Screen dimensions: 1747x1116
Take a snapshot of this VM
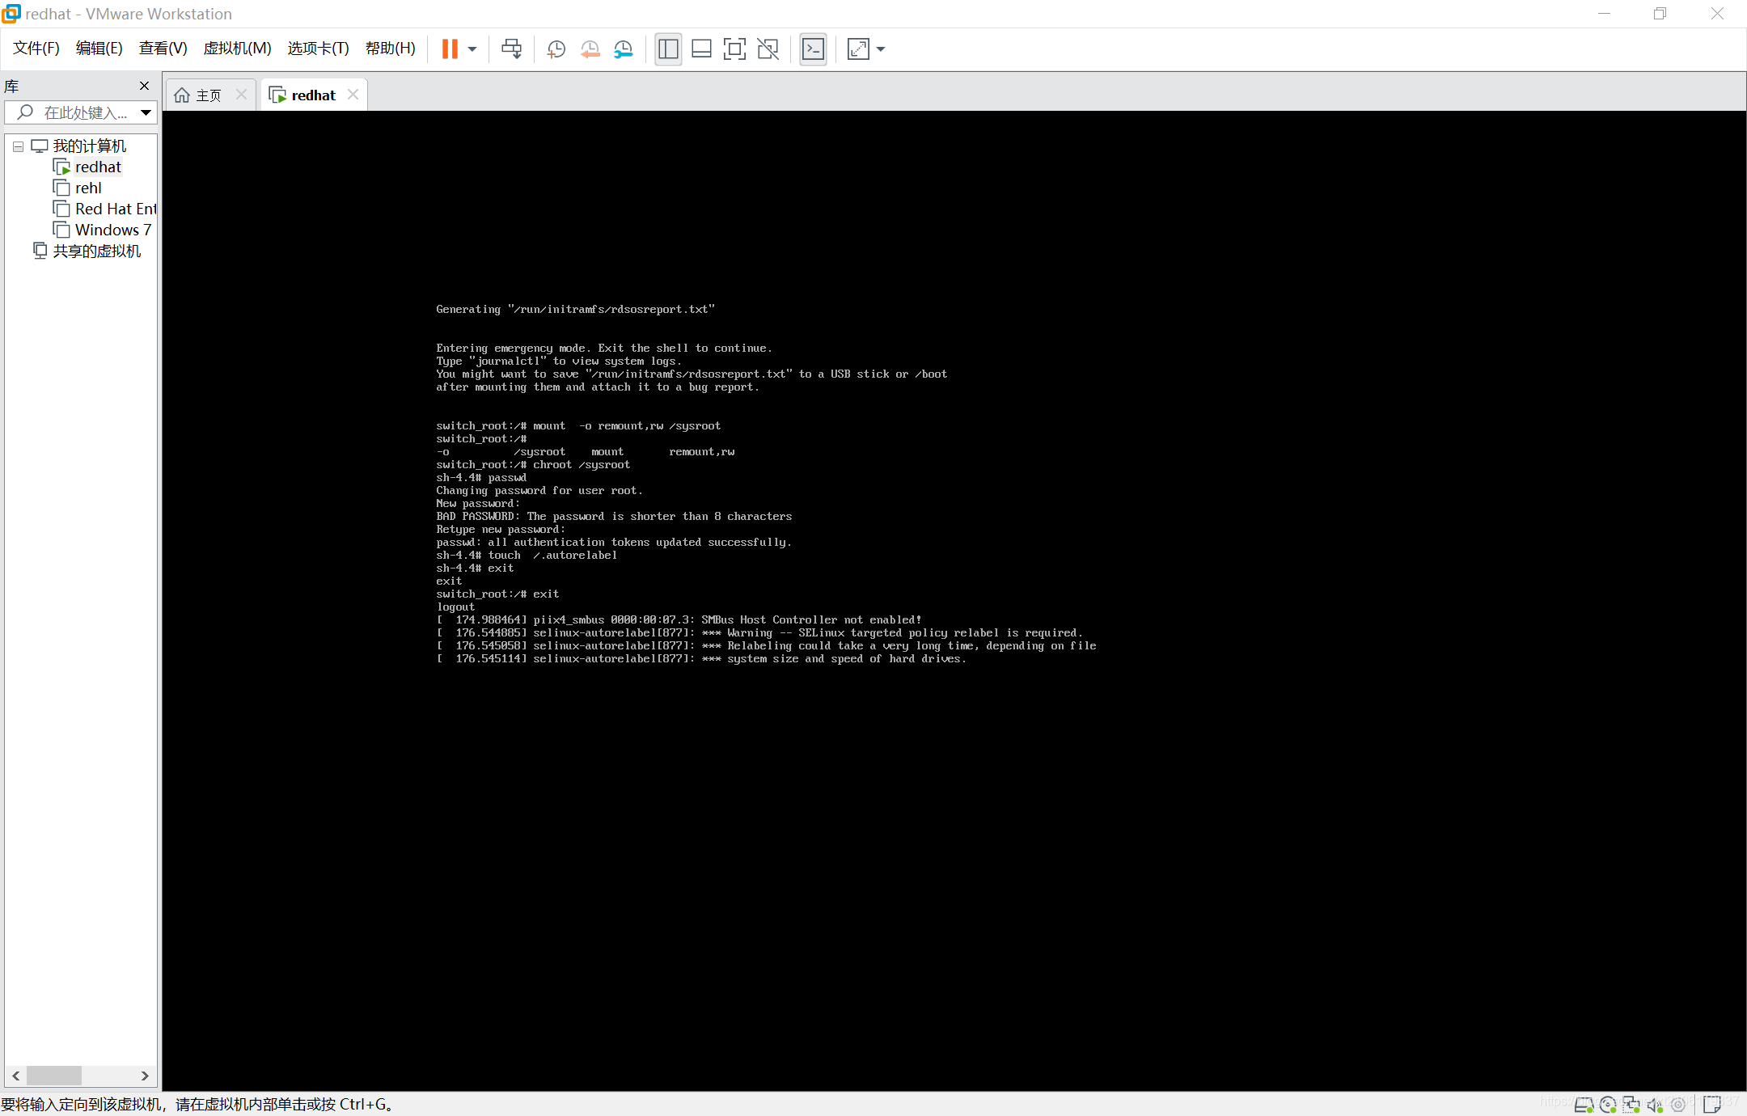coord(556,49)
